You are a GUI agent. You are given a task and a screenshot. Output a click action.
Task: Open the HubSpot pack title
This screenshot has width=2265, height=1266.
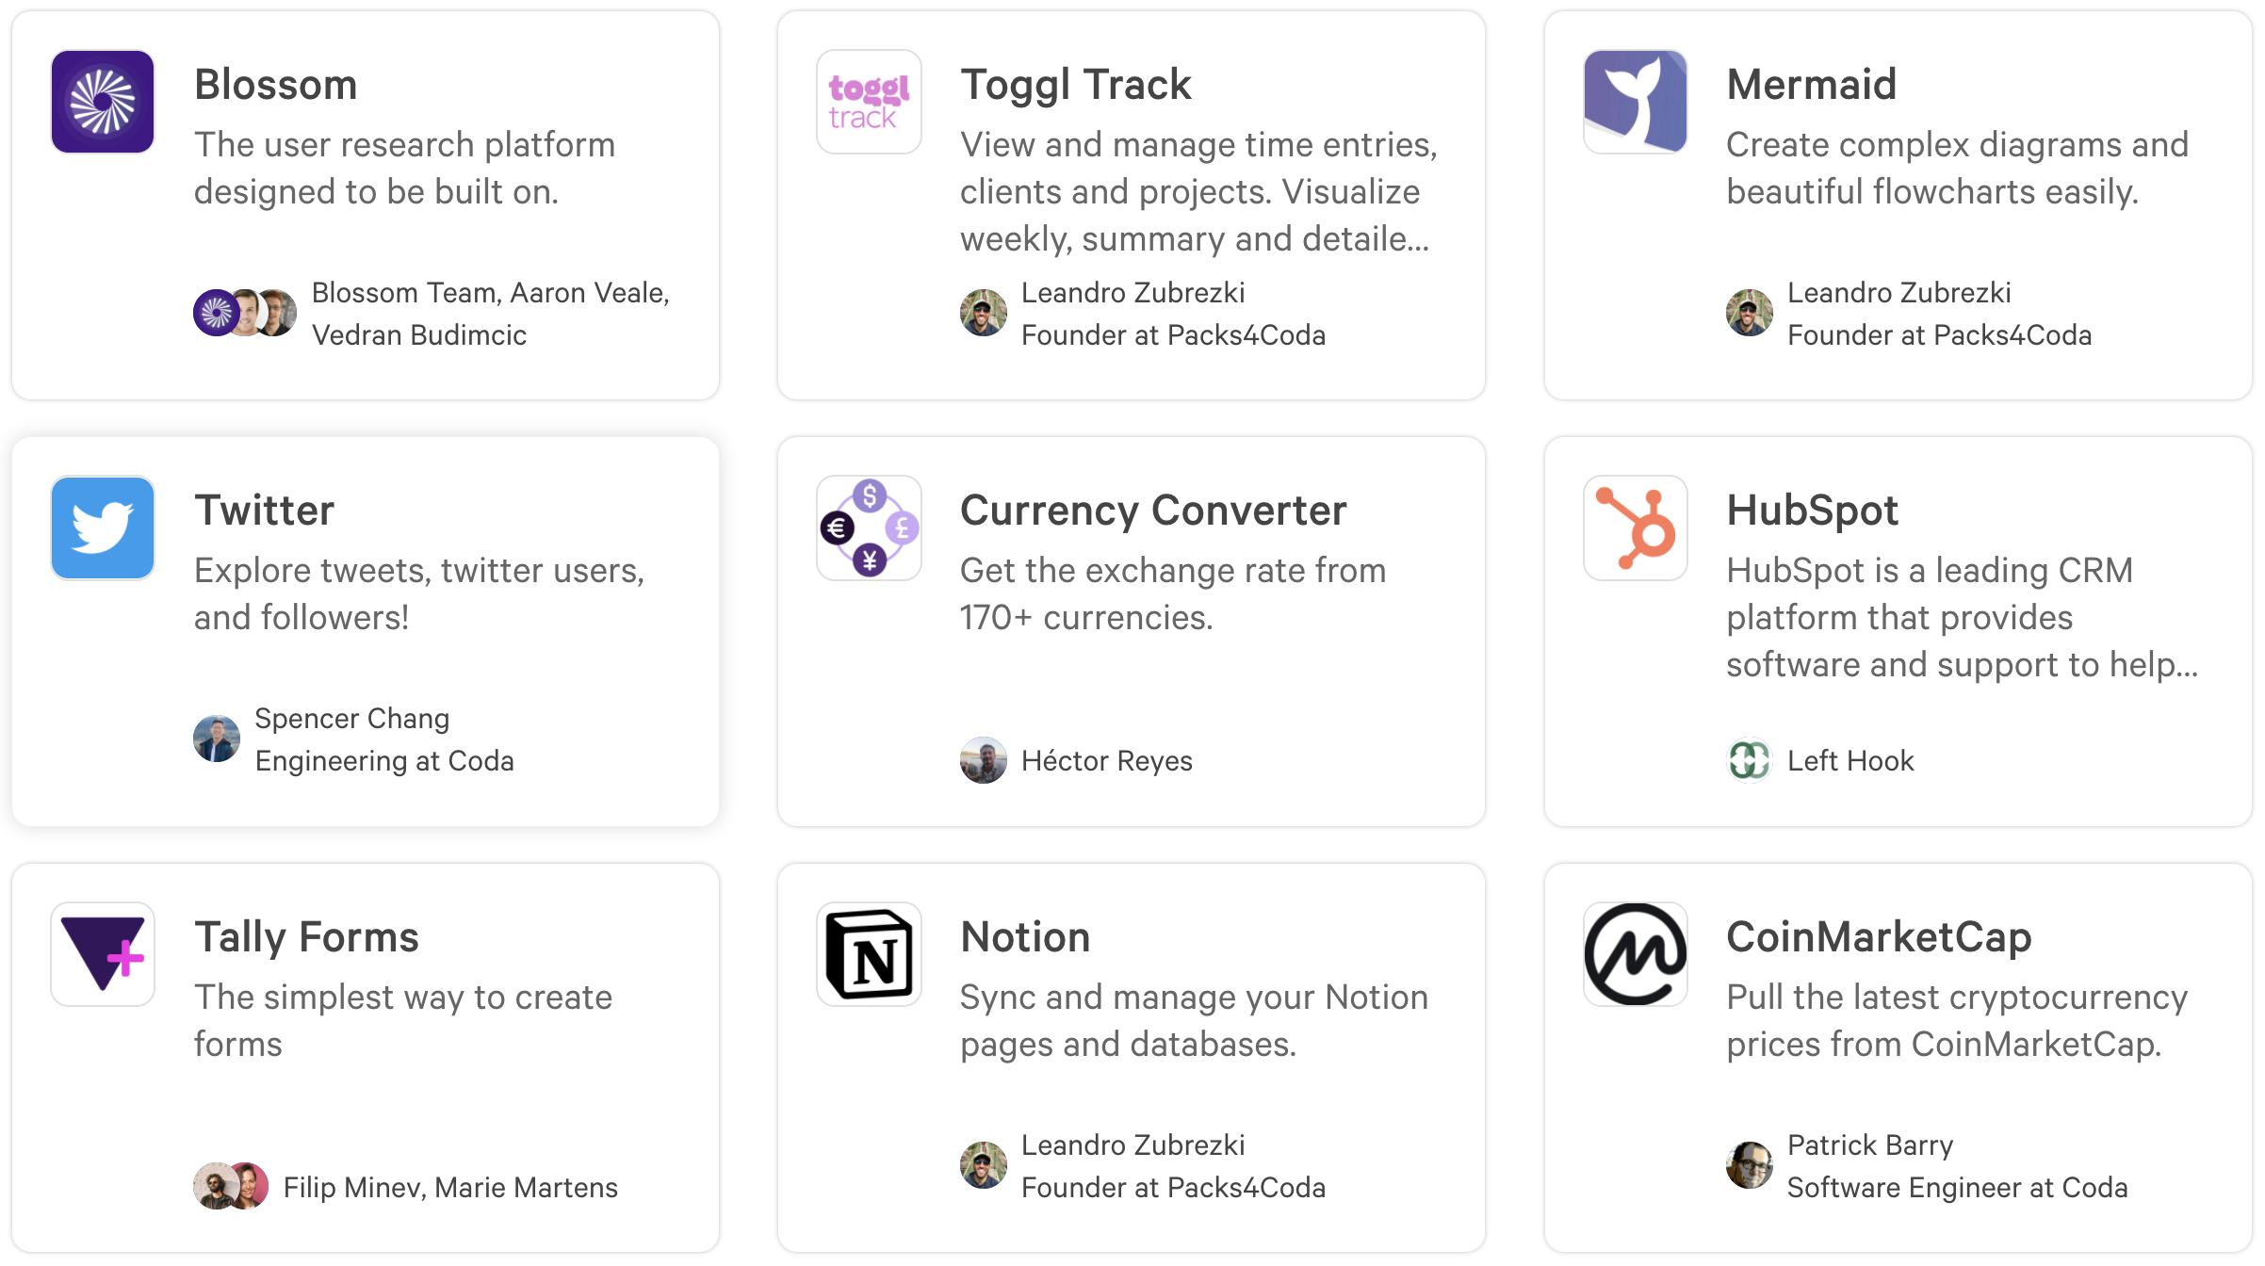(x=1812, y=511)
